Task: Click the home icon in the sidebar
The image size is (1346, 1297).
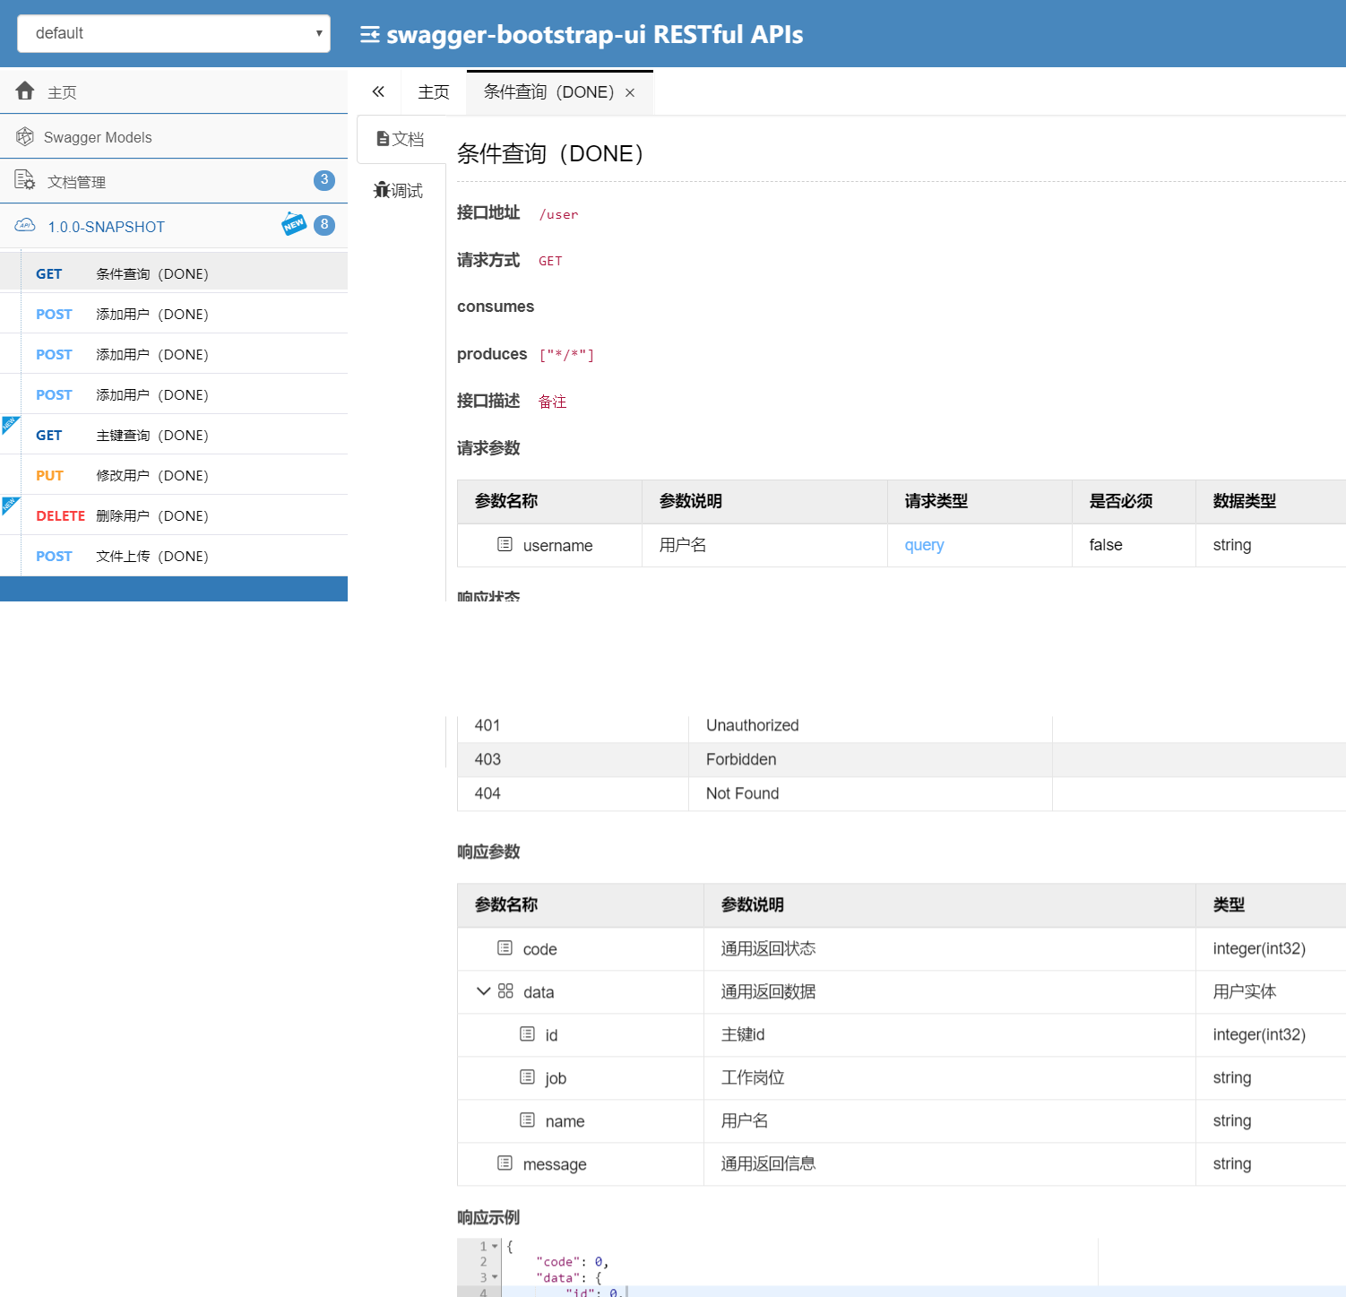Action: (x=25, y=91)
